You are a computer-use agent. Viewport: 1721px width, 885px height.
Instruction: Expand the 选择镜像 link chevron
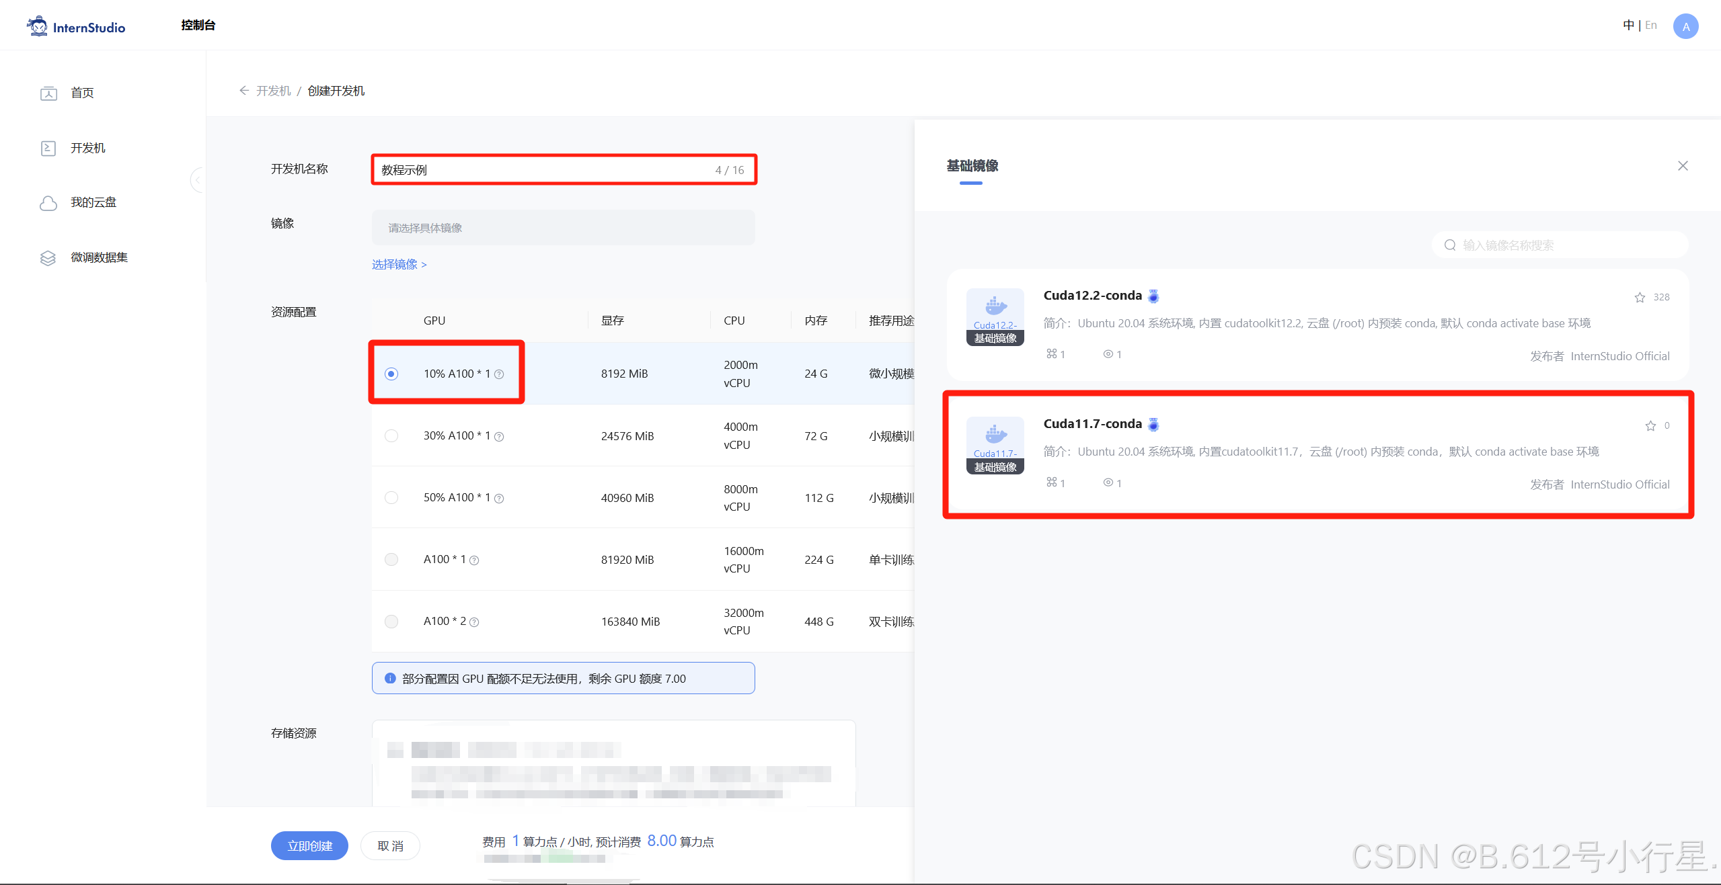424,265
